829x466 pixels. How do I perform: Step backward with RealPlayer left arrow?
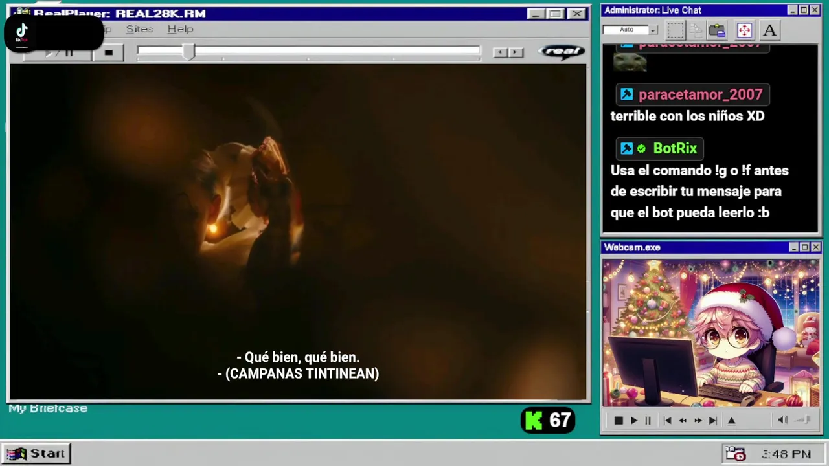click(499, 52)
